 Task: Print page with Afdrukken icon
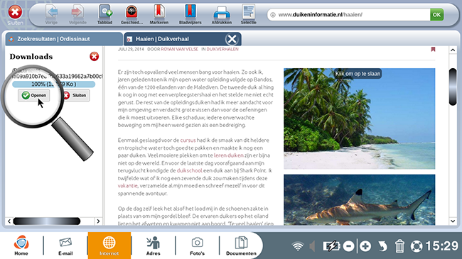tap(221, 13)
